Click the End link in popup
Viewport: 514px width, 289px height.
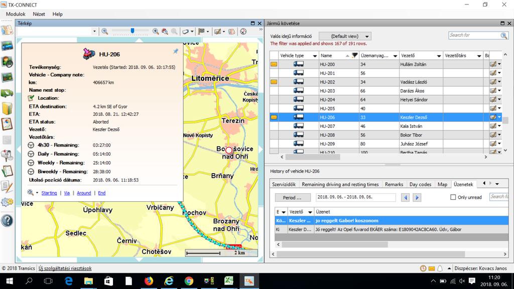(101, 193)
